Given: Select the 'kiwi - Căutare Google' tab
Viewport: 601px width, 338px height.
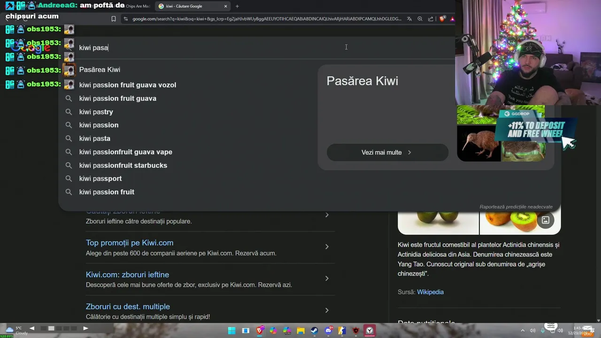Looking at the screenshot, I should click(193, 6).
